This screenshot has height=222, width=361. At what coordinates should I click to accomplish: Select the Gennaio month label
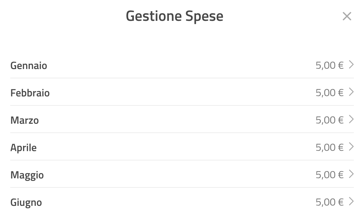point(29,66)
